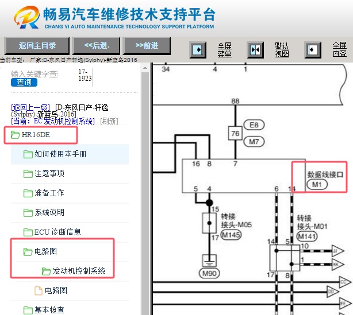Click the 返回主目录 button
353x315 pixels.
point(37,45)
